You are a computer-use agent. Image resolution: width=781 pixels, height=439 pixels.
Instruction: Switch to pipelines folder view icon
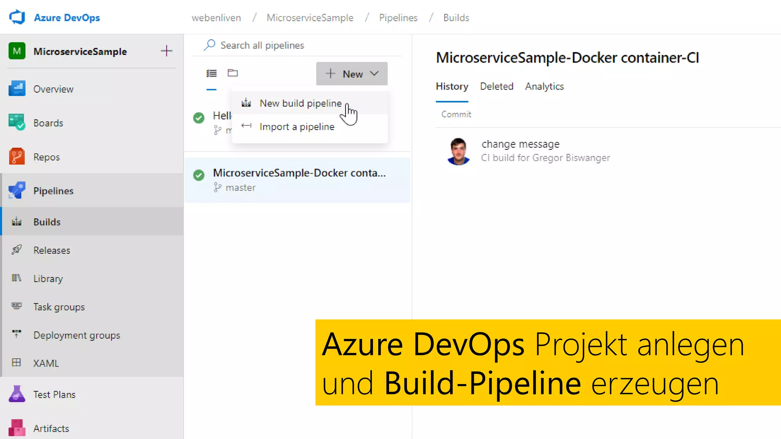click(x=233, y=73)
